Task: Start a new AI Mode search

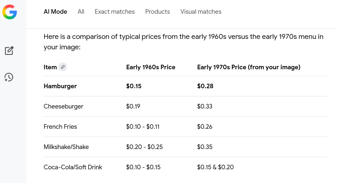Action: pos(9,51)
